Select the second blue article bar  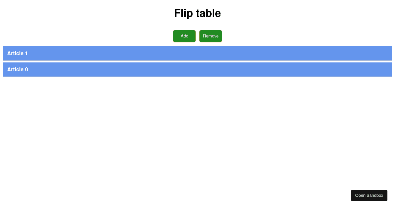pos(197,69)
